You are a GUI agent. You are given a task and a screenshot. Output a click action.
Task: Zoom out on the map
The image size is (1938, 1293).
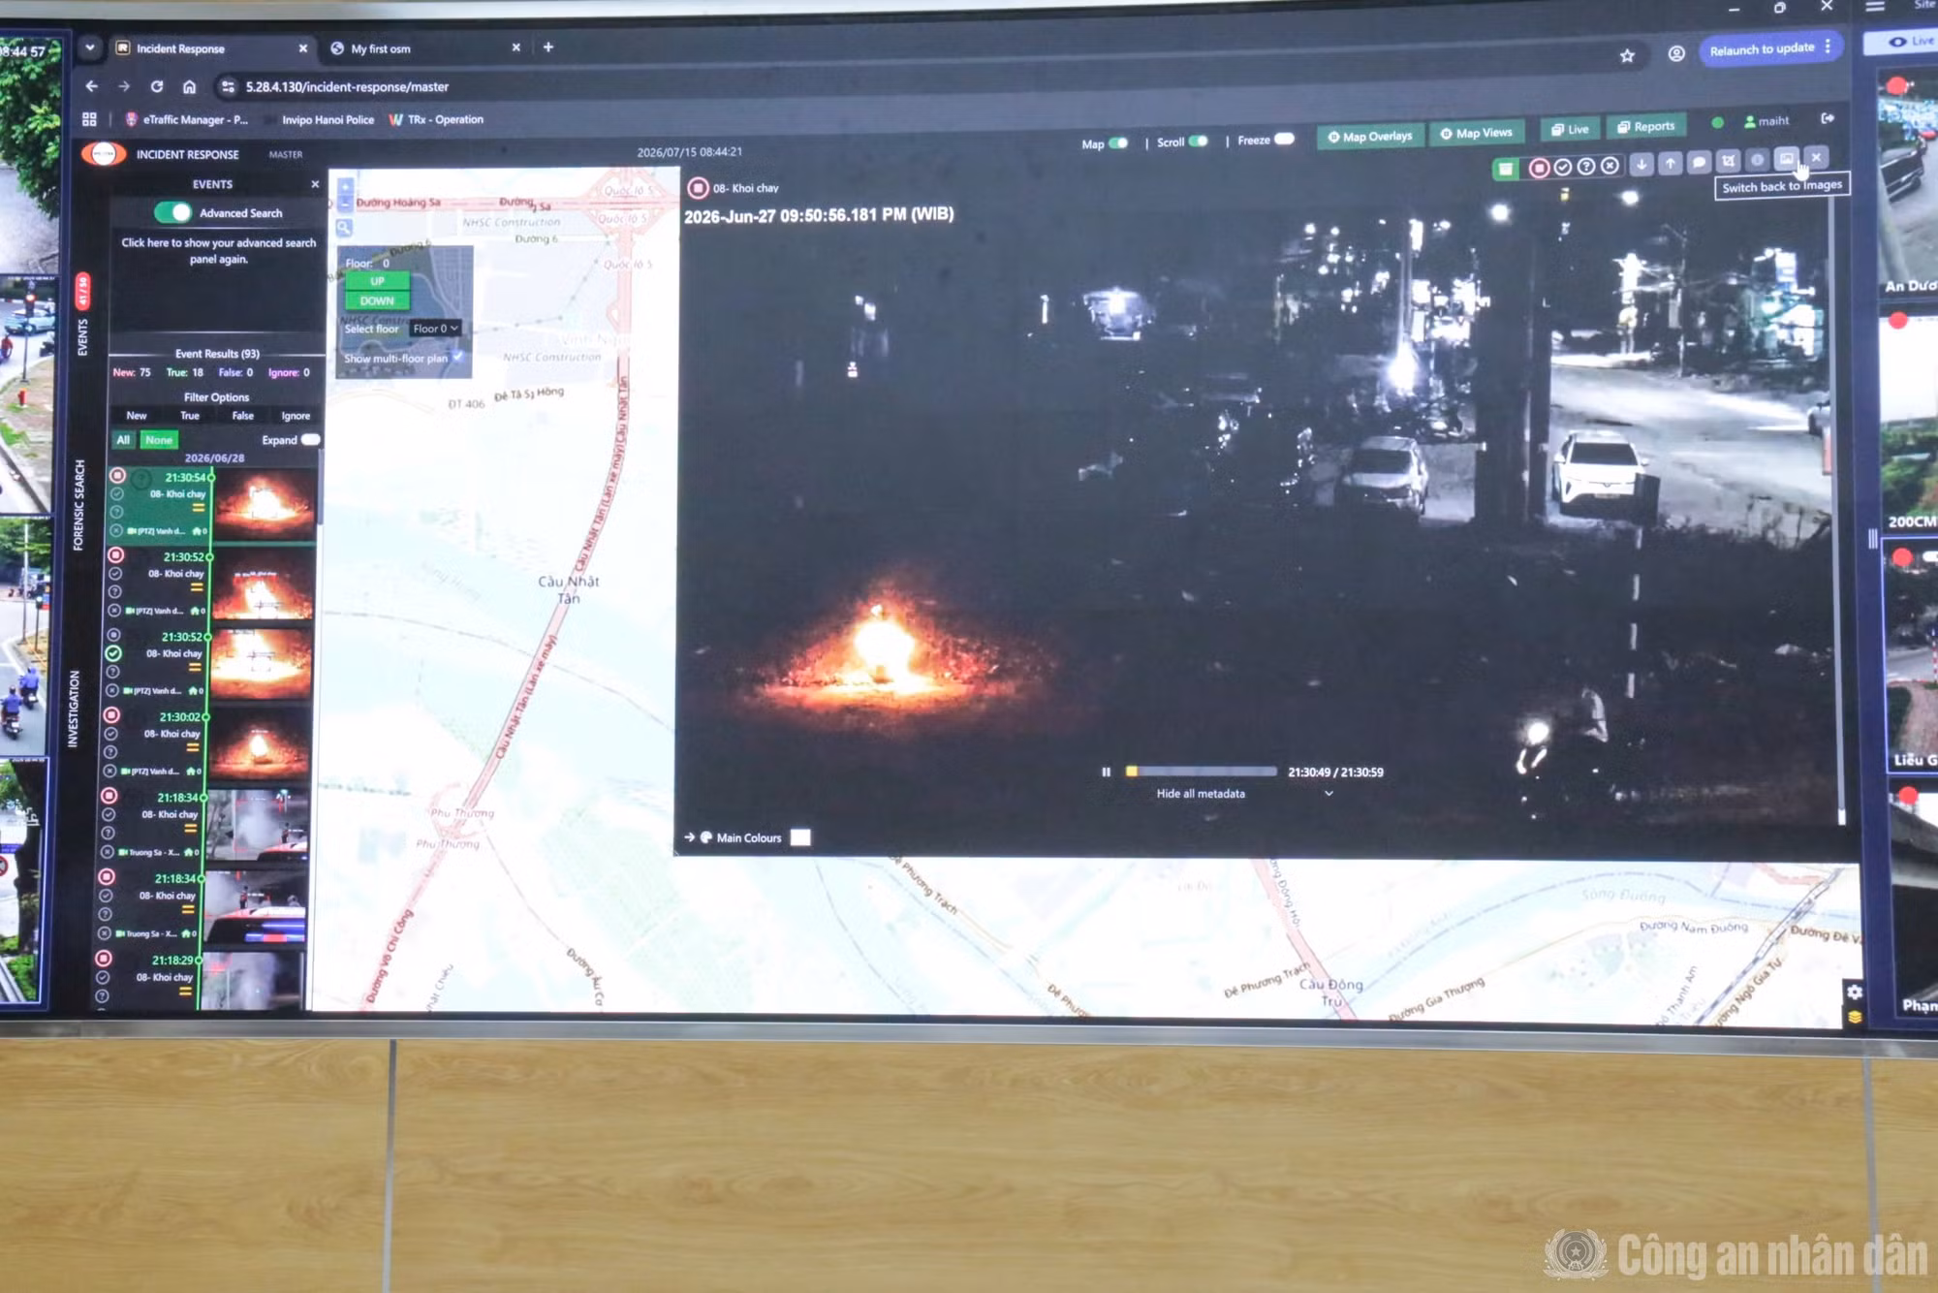point(345,204)
